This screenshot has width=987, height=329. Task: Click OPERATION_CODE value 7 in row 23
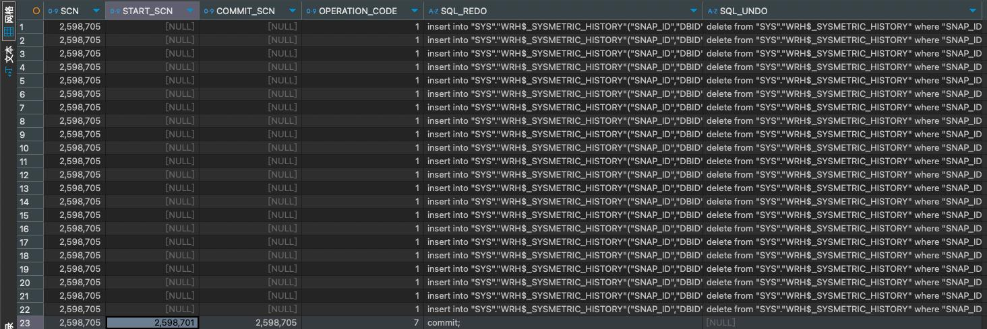362,323
